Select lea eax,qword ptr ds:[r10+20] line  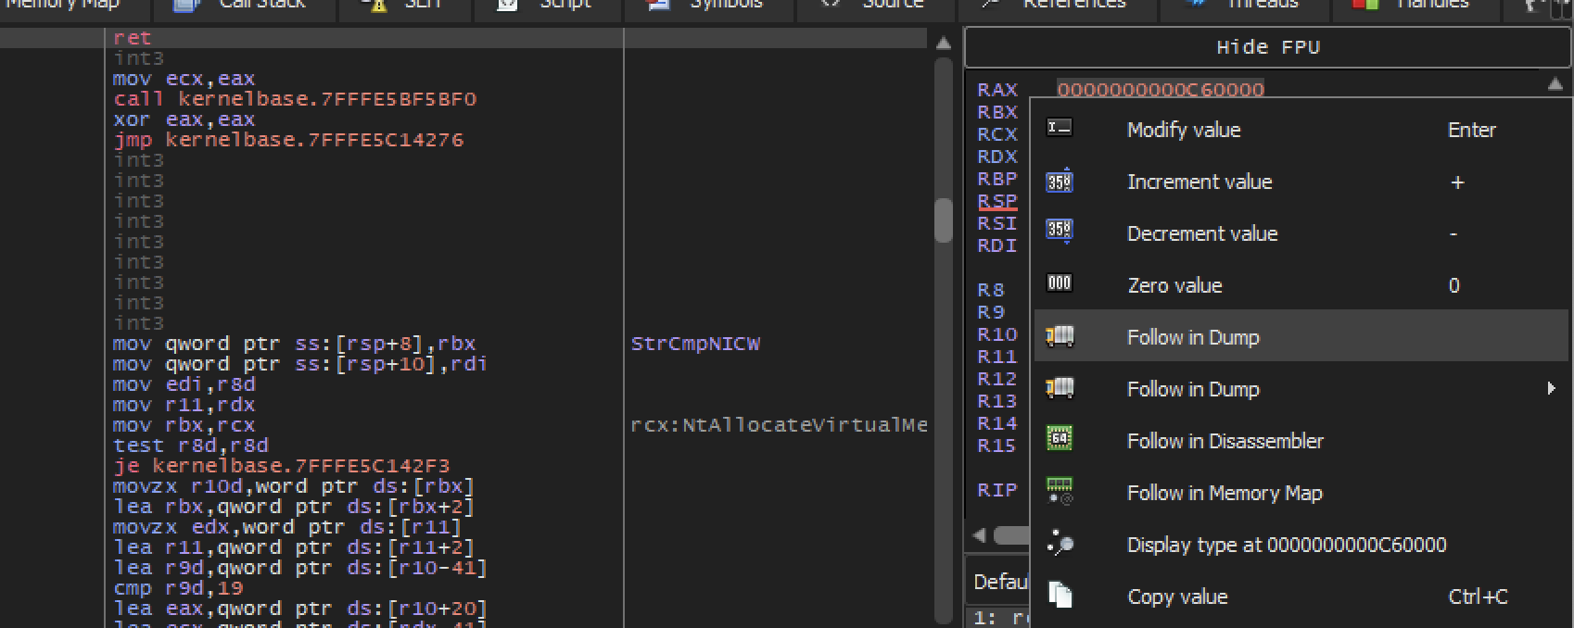click(300, 609)
